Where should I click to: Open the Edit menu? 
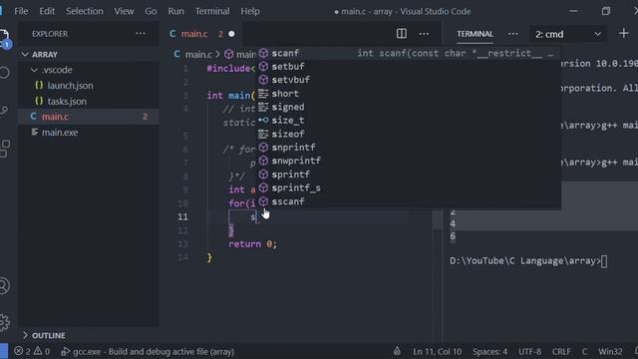pyautogui.click(x=47, y=11)
